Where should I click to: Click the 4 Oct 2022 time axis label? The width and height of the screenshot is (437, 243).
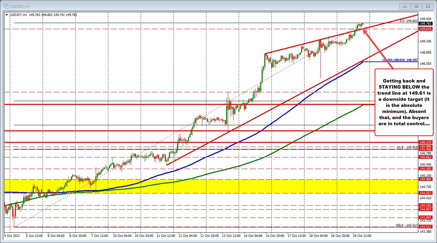(11, 236)
